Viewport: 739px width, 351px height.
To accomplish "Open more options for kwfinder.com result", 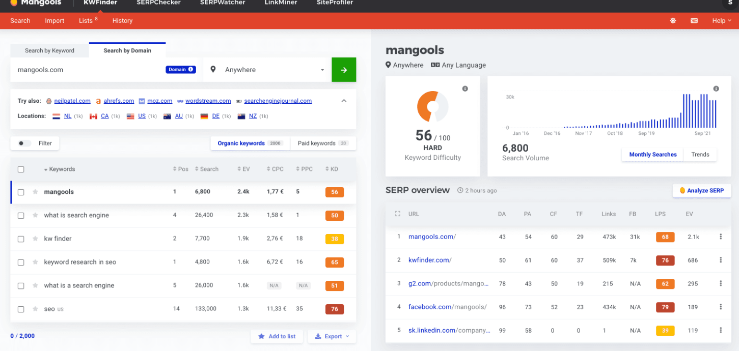I will (x=721, y=260).
